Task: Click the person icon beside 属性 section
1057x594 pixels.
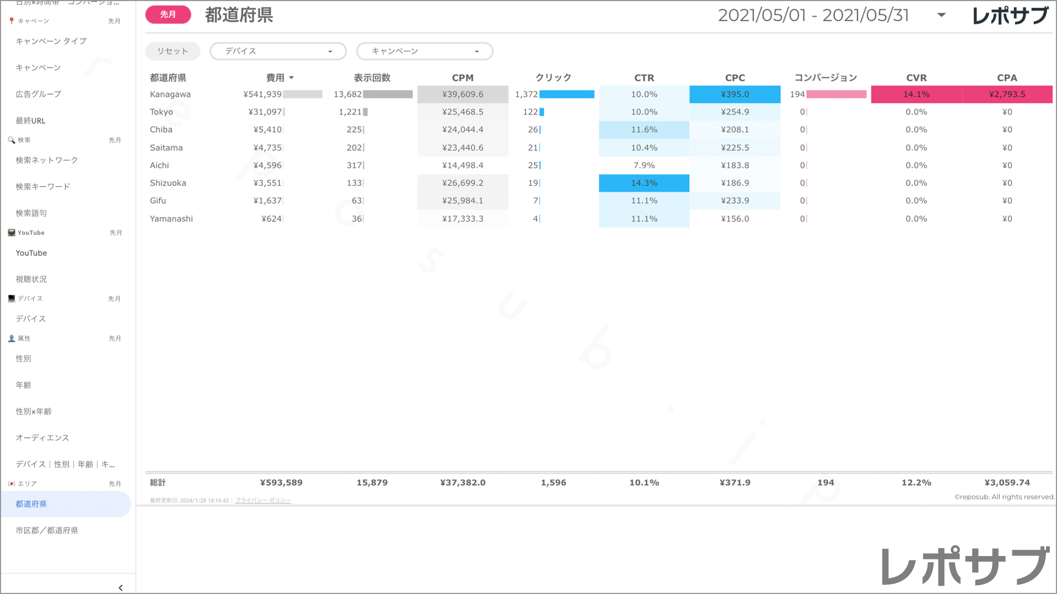Action: coord(12,338)
